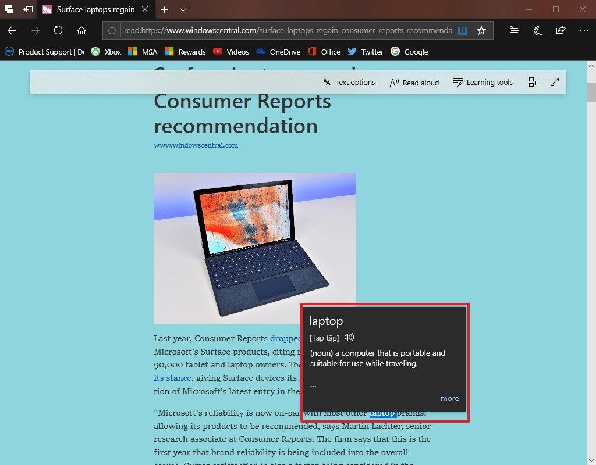Open Learning tools
Screen dimensions: 596x465
coord(483,82)
